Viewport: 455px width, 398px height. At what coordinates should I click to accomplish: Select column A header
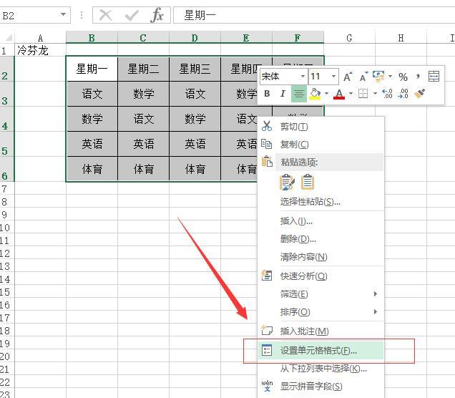click(x=40, y=38)
